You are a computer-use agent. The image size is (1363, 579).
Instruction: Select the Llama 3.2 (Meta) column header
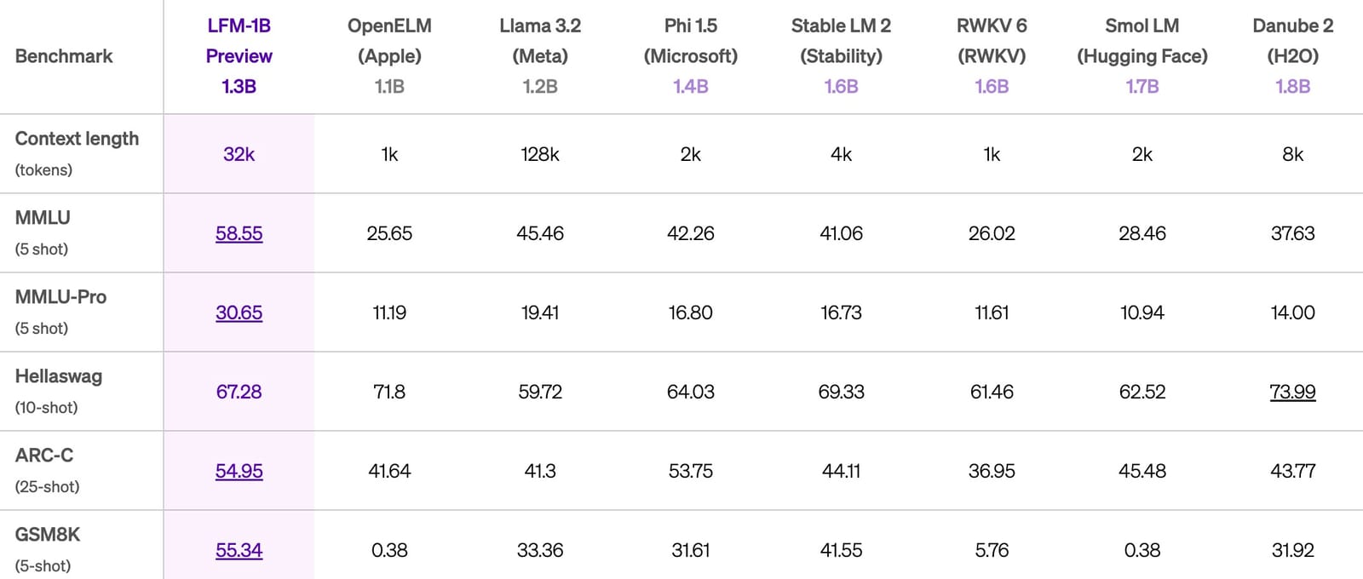(540, 56)
